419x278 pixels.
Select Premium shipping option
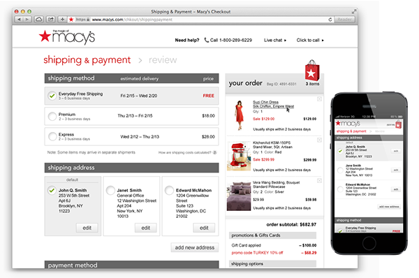52,116
